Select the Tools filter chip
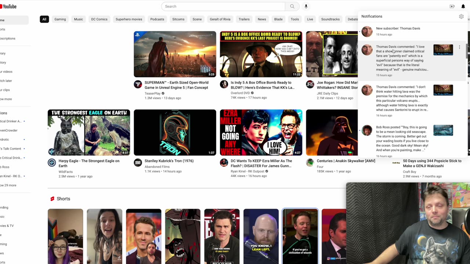 point(295,19)
